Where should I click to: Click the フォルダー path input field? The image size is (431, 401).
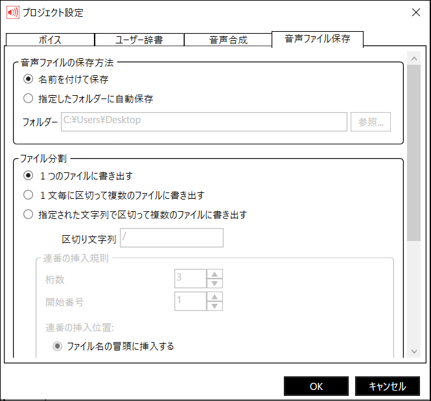204,122
